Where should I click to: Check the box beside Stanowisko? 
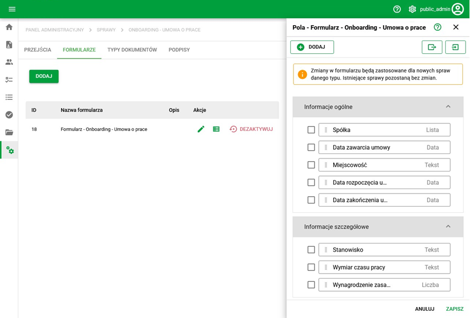[x=311, y=250]
